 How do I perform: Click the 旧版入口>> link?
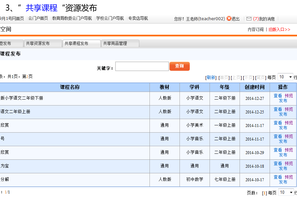279,29
